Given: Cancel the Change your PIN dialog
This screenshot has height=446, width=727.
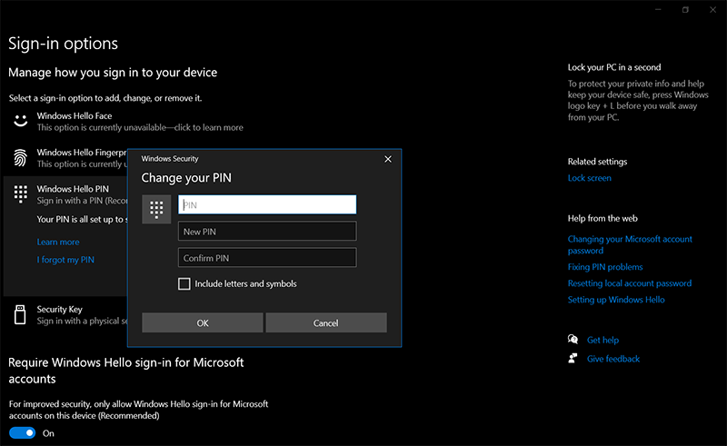Looking at the screenshot, I should 326,322.
